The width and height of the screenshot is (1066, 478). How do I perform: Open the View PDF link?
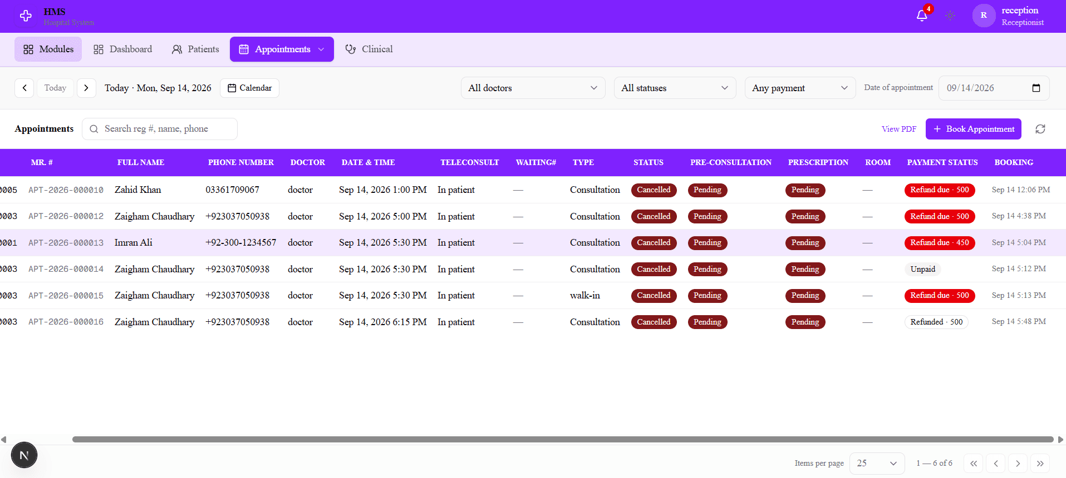(x=899, y=129)
